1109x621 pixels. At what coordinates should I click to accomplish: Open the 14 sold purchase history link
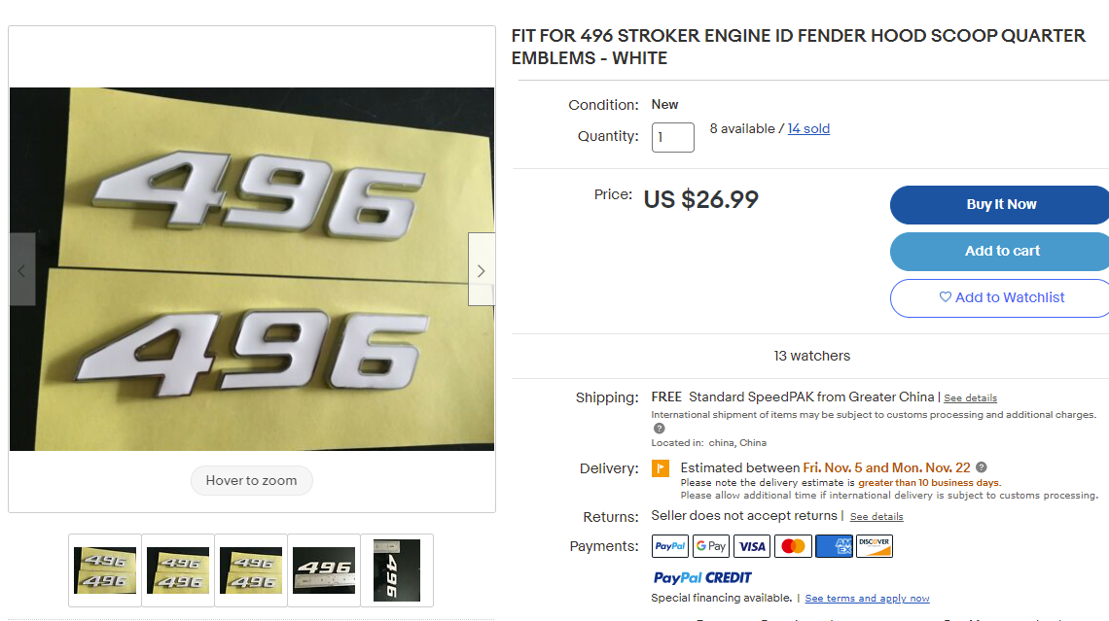click(808, 128)
